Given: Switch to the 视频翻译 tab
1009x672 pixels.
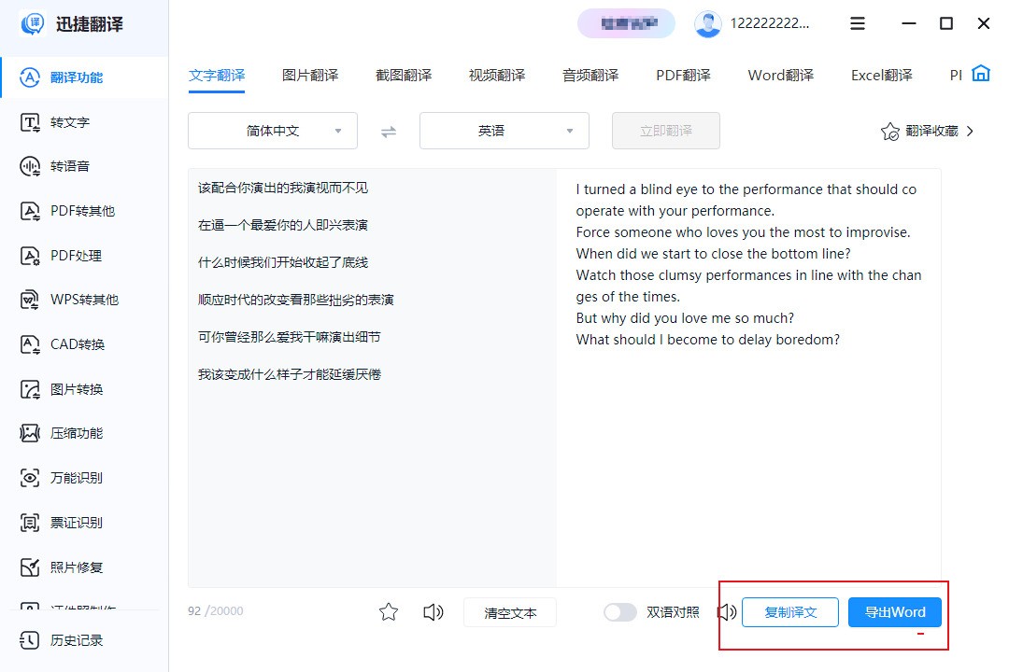Looking at the screenshot, I should (496, 75).
